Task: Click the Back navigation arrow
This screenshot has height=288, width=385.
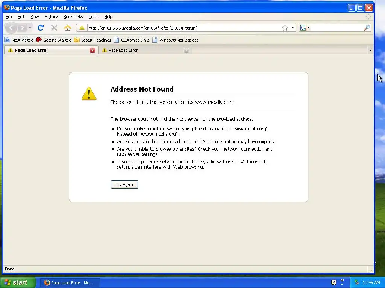Action: point(11,28)
